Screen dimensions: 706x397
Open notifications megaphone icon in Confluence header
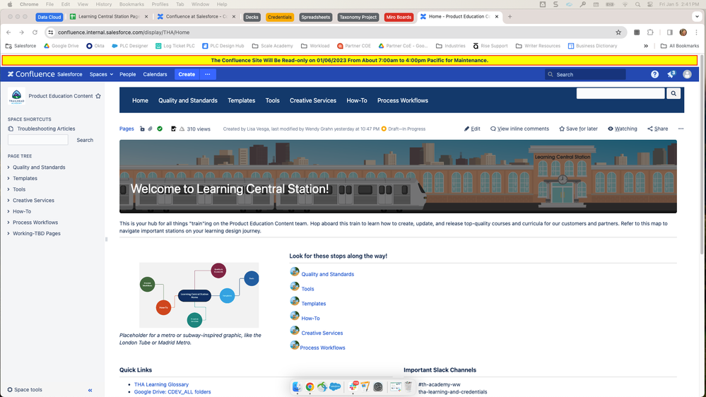click(671, 74)
